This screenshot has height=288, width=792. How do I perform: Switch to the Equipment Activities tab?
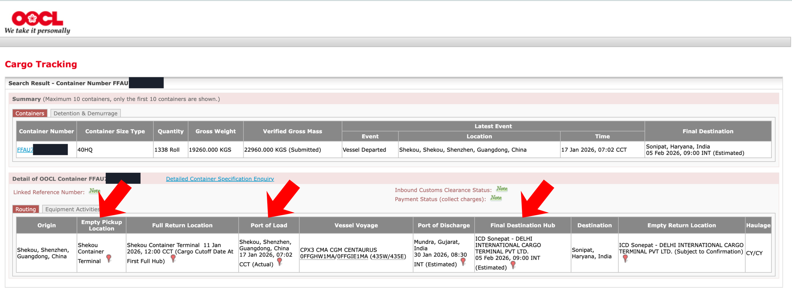click(x=72, y=209)
